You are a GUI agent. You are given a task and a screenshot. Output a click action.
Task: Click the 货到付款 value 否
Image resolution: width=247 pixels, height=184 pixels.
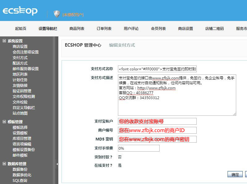[120, 157]
